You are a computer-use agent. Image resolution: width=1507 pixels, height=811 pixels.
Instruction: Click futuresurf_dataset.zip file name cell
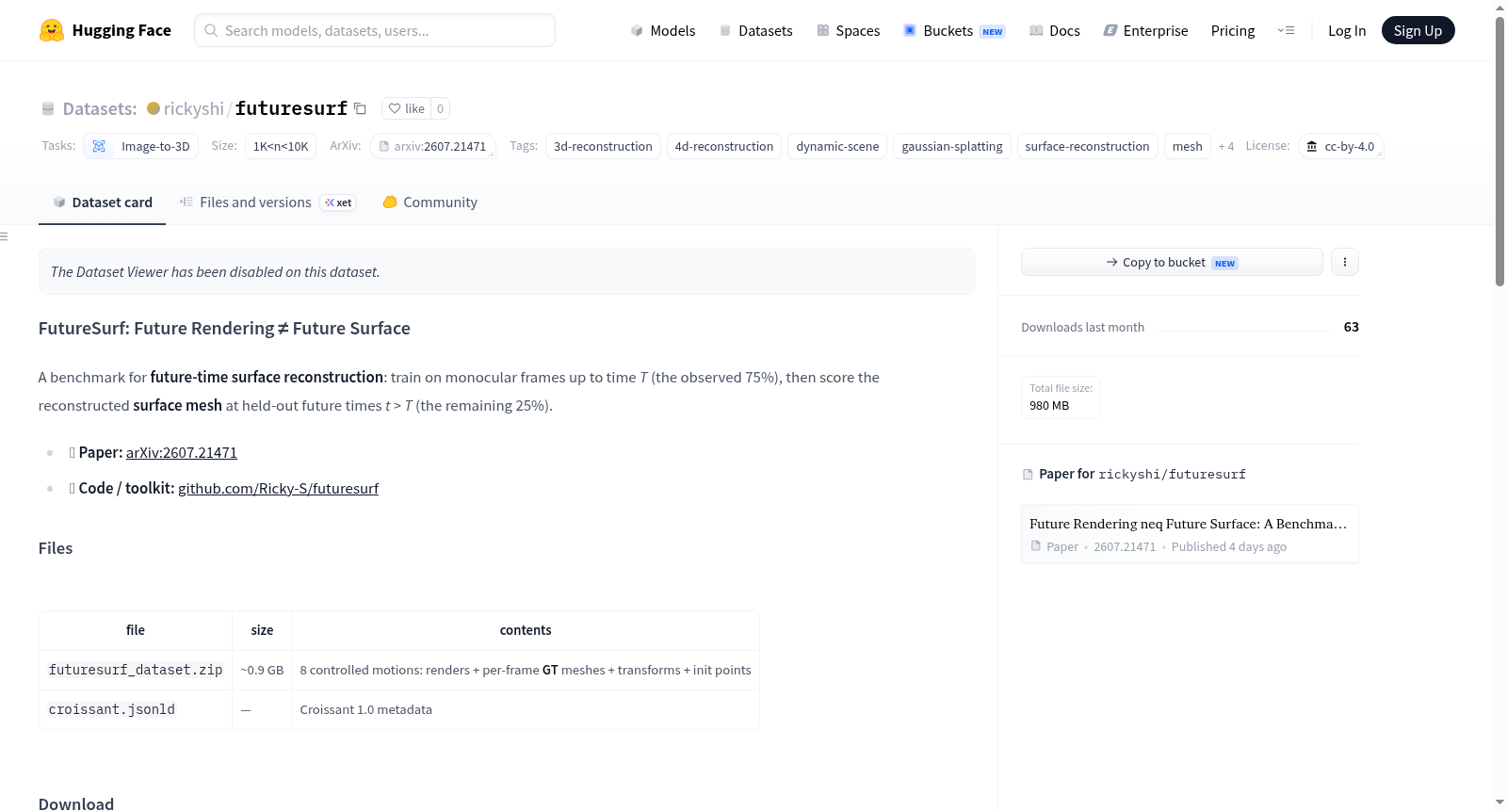pos(136,670)
